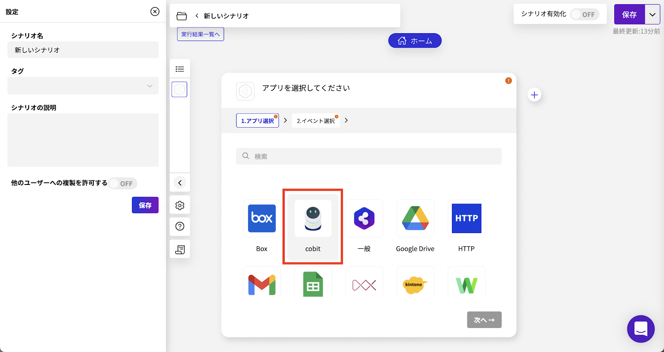Screen dimensions: 664x352
Task: Click the orange warning indicator on the card
Action: 508,81
